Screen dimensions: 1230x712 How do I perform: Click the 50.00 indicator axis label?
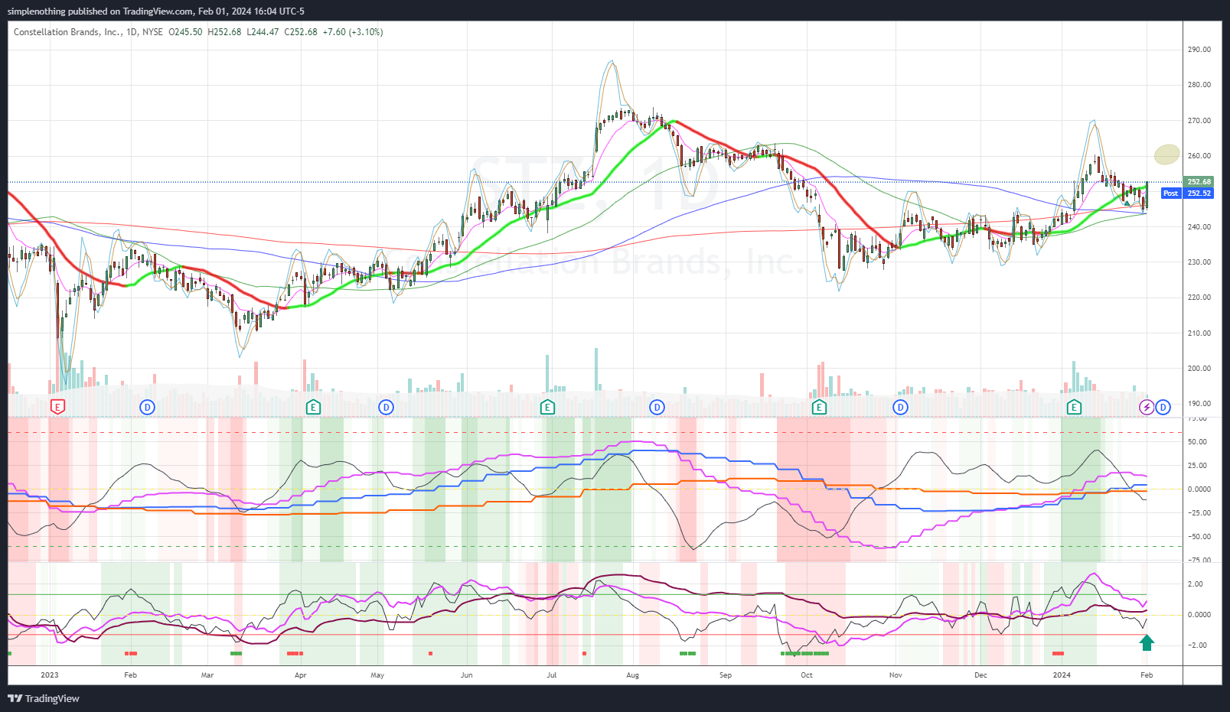(x=1198, y=442)
